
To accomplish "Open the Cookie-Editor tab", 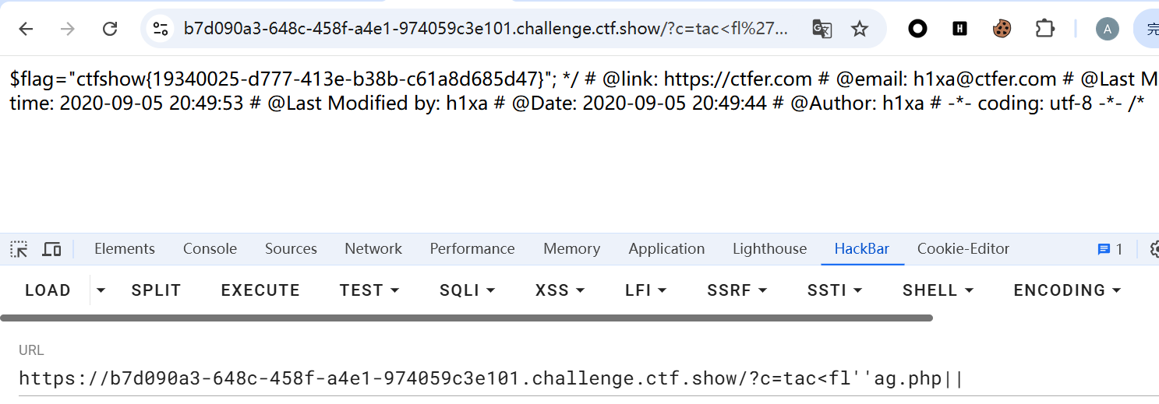I will pyautogui.click(x=963, y=249).
